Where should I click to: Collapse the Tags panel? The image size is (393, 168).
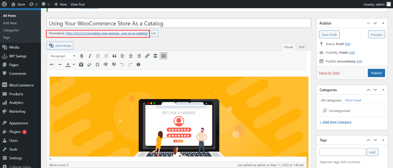tap(383, 140)
